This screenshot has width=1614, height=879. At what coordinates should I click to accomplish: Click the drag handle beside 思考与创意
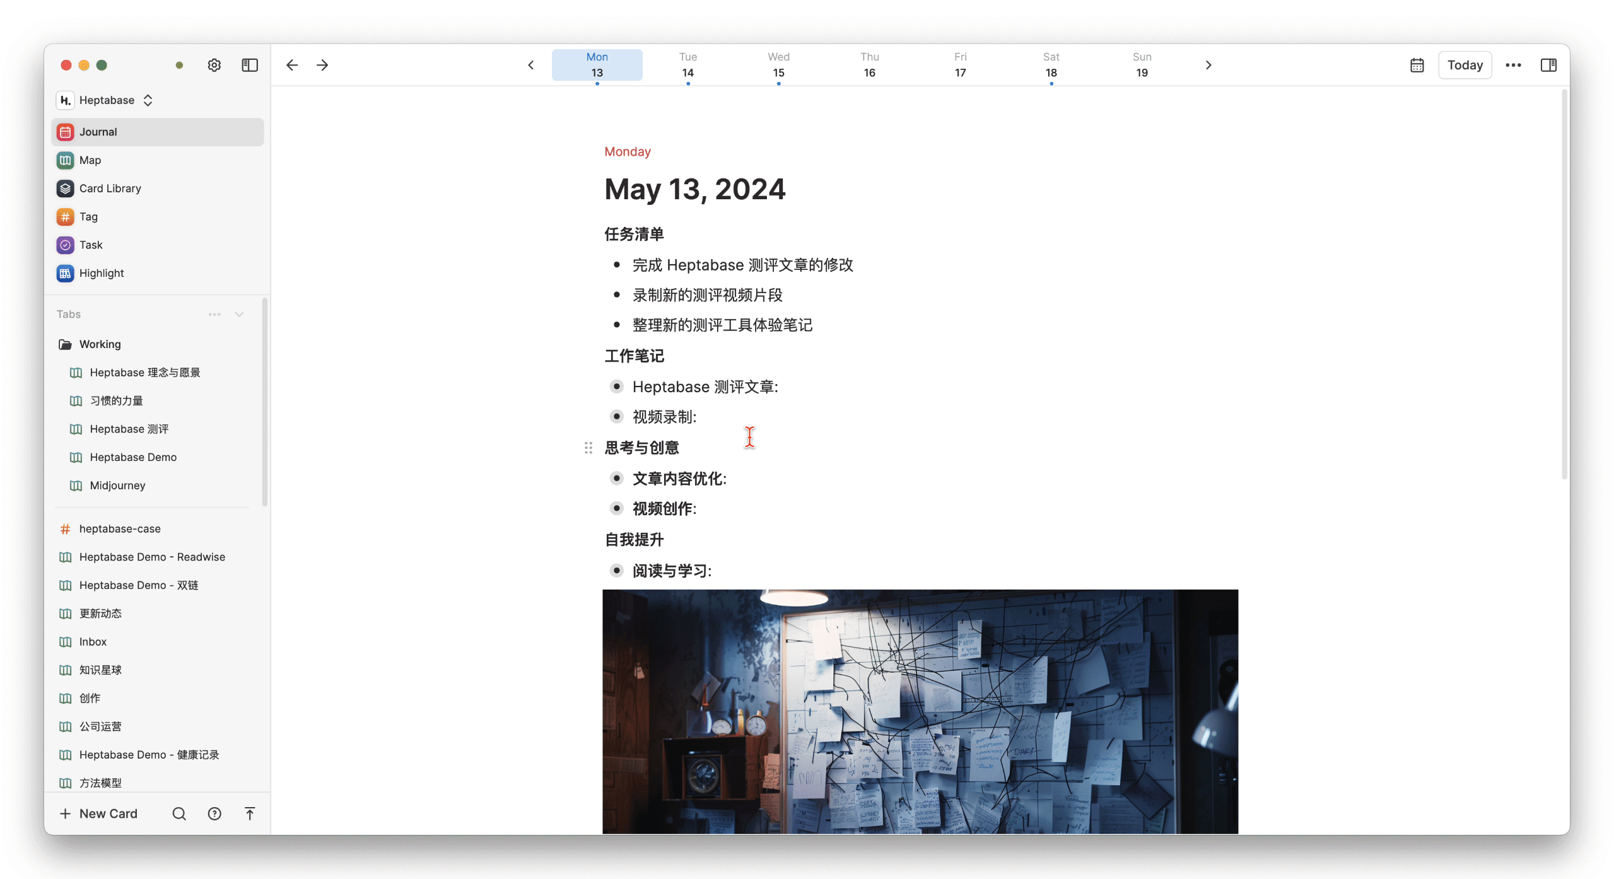coord(588,448)
